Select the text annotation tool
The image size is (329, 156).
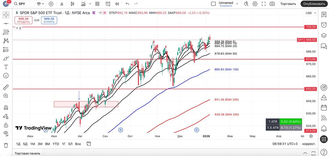[x=6, y=67]
